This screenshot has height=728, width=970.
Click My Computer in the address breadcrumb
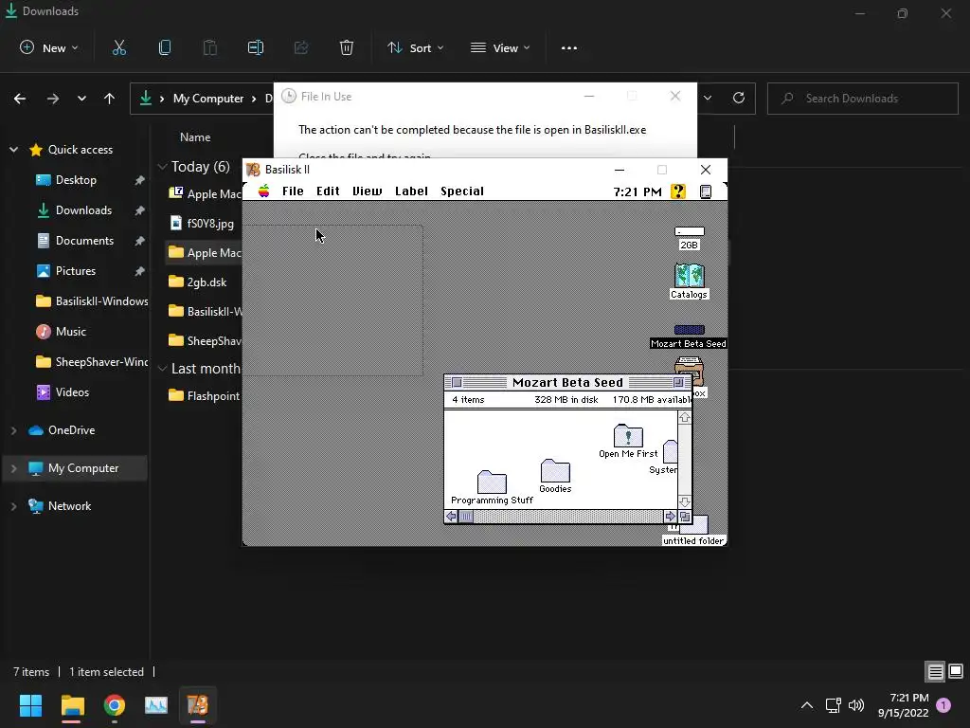pos(208,99)
